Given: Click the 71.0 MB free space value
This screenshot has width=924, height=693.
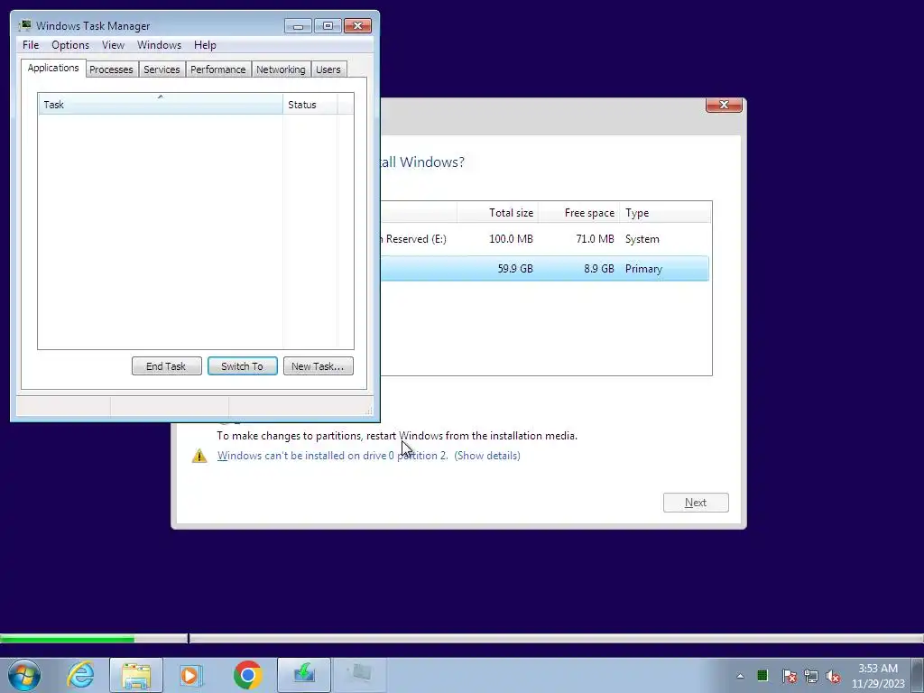Looking at the screenshot, I should (595, 238).
